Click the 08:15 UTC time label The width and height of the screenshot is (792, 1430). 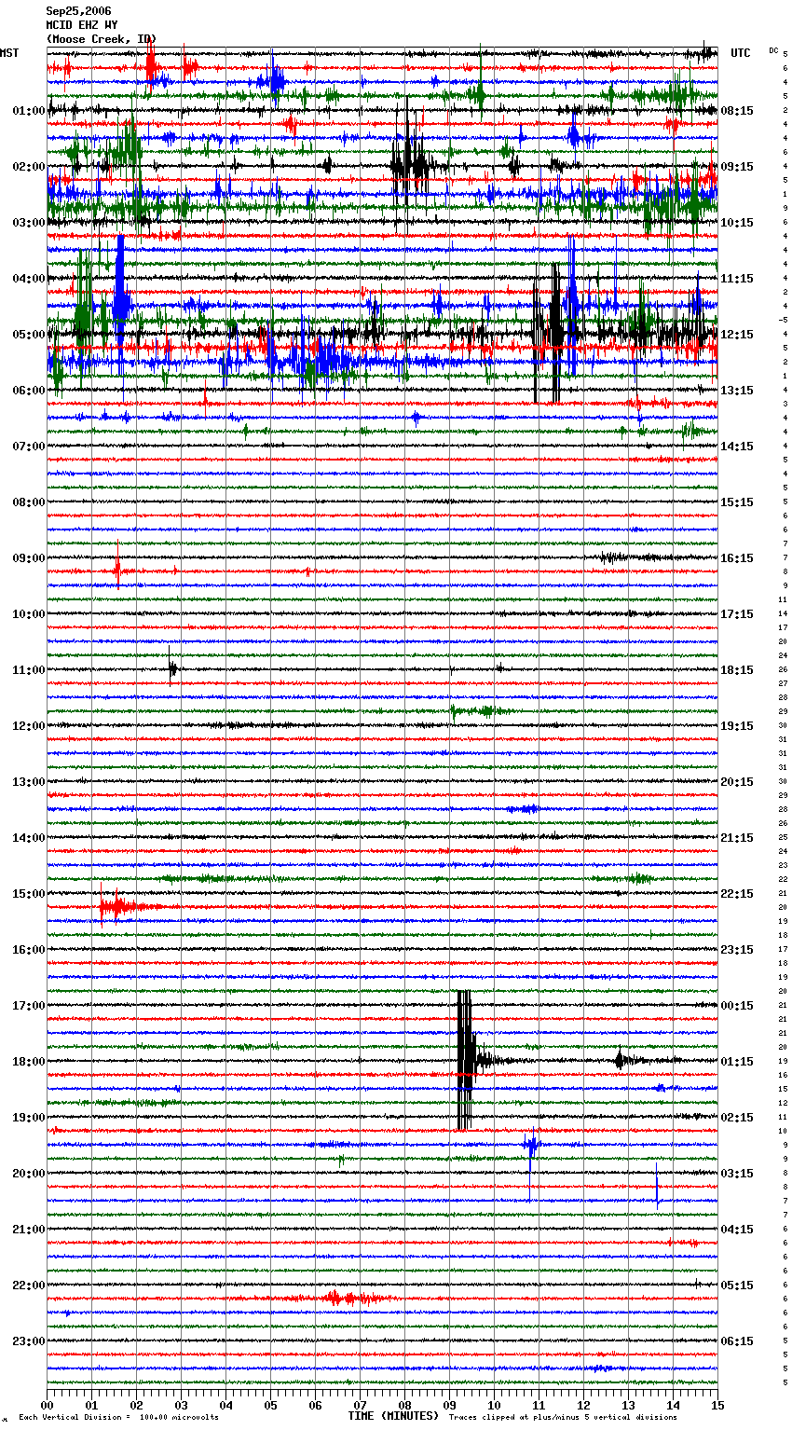tap(737, 111)
